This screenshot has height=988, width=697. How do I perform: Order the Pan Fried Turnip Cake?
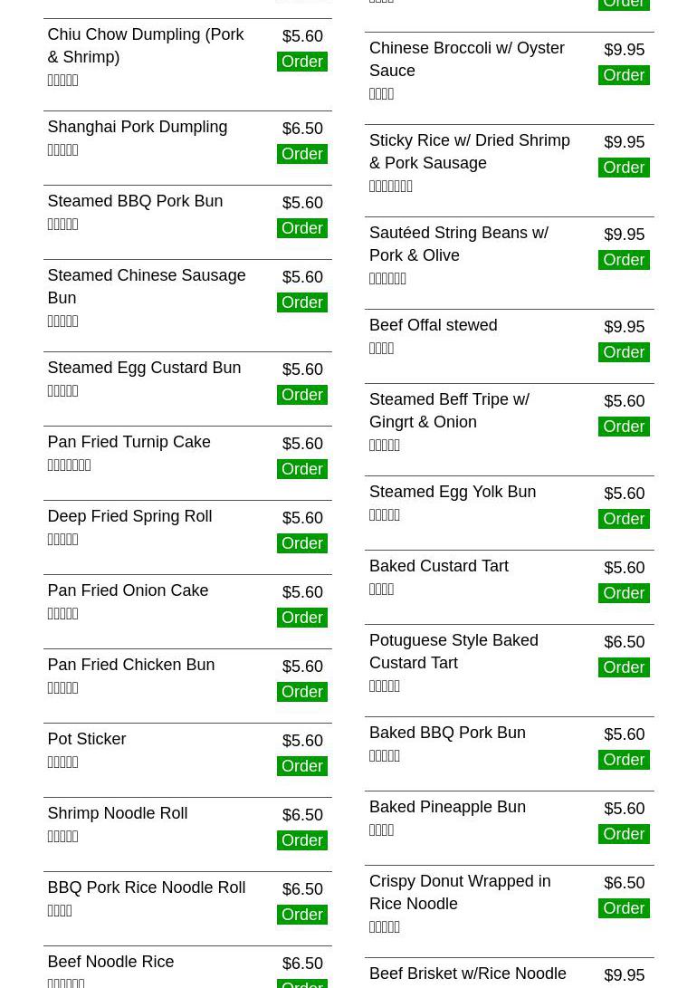301,469
